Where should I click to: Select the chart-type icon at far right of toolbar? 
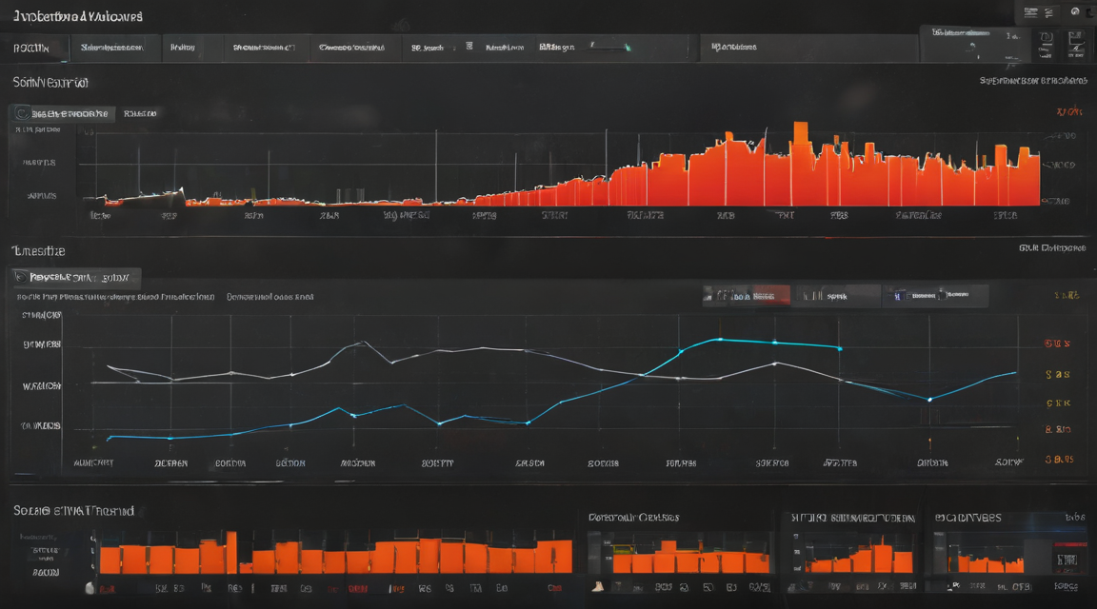[1076, 45]
